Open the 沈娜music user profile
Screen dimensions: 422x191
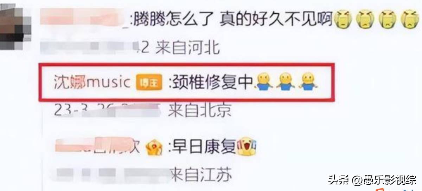93,83
